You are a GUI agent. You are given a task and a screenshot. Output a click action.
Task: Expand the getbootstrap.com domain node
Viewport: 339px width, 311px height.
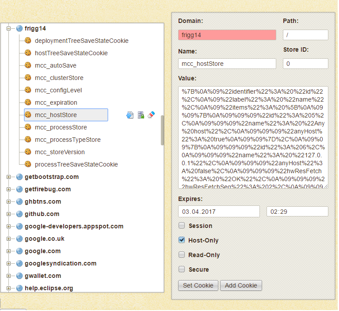pos(8,177)
